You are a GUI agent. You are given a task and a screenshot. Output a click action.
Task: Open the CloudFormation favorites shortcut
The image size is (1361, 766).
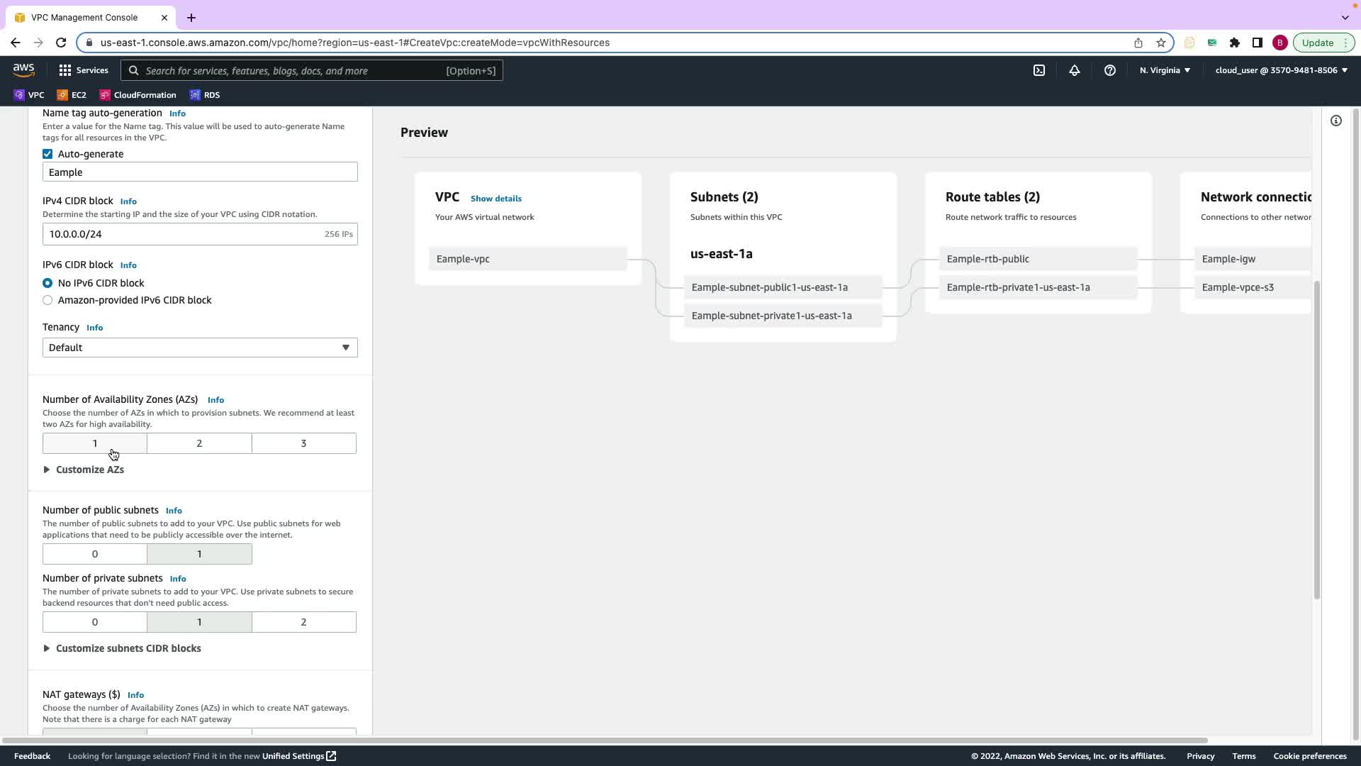click(138, 95)
